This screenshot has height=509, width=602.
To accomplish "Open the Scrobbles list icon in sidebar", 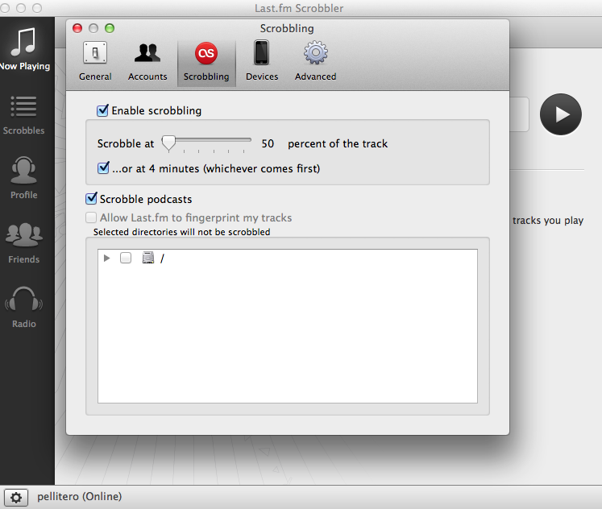I will point(23,106).
